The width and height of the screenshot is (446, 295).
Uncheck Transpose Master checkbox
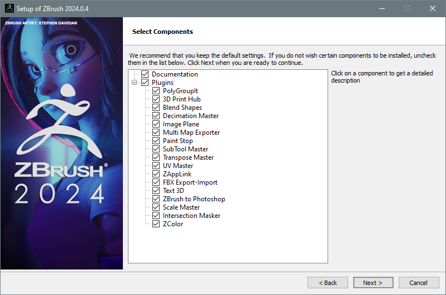pyautogui.click(x=156, y=157)
